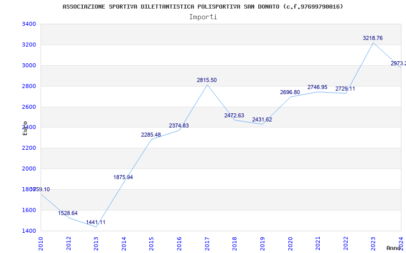
Task: Click the 2374.83 data label
Action: tap(179, 125)
